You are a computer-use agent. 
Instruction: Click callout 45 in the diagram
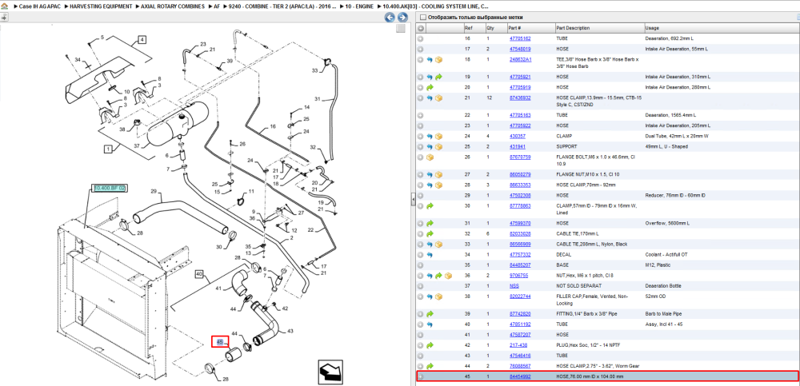[220, 341]
